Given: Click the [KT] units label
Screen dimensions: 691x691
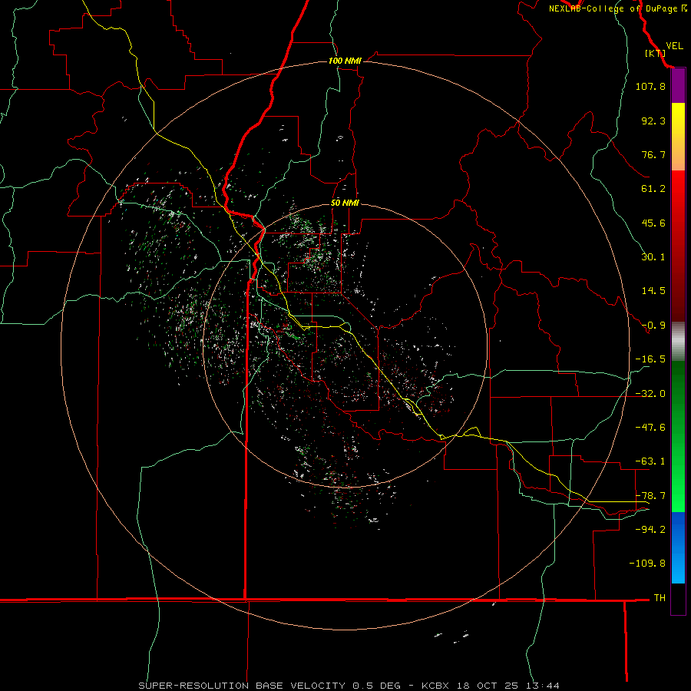Looking at the screenshot, I should [656, 53].
